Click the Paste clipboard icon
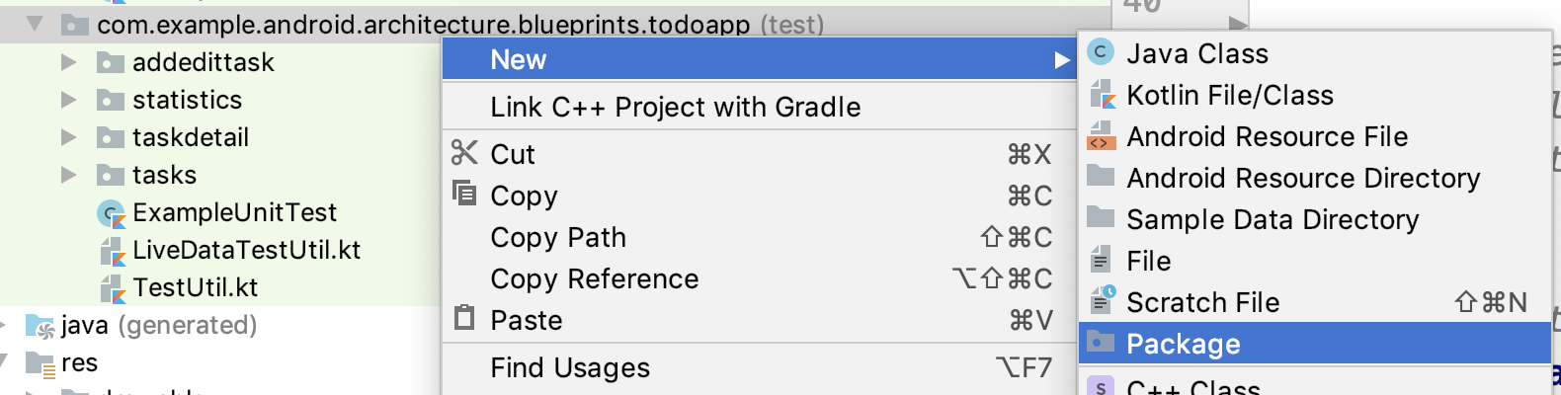Viewport: 1561px width, 395px height. [x=463, y=319]
